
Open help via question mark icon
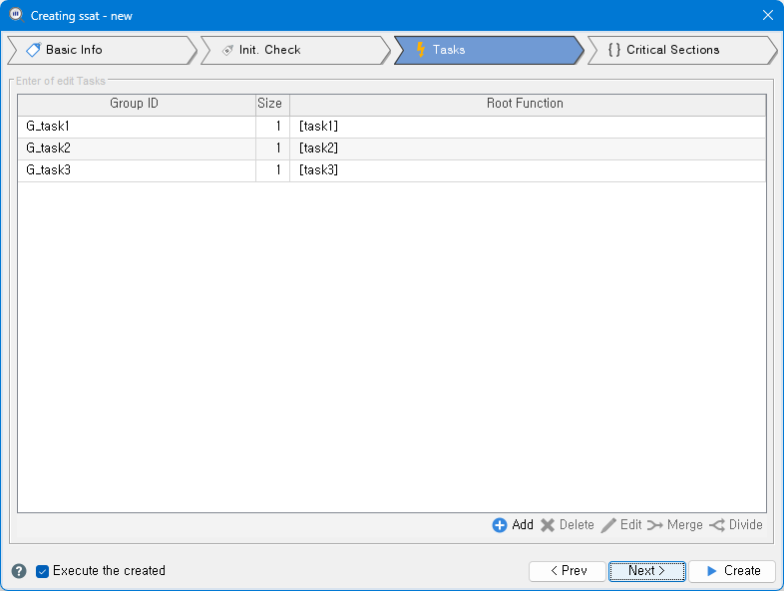click(19, 571)
